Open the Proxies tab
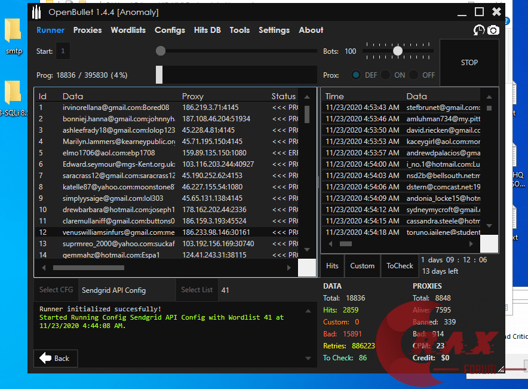The height and width of the screenshot is (389, 528). [87, 30]
